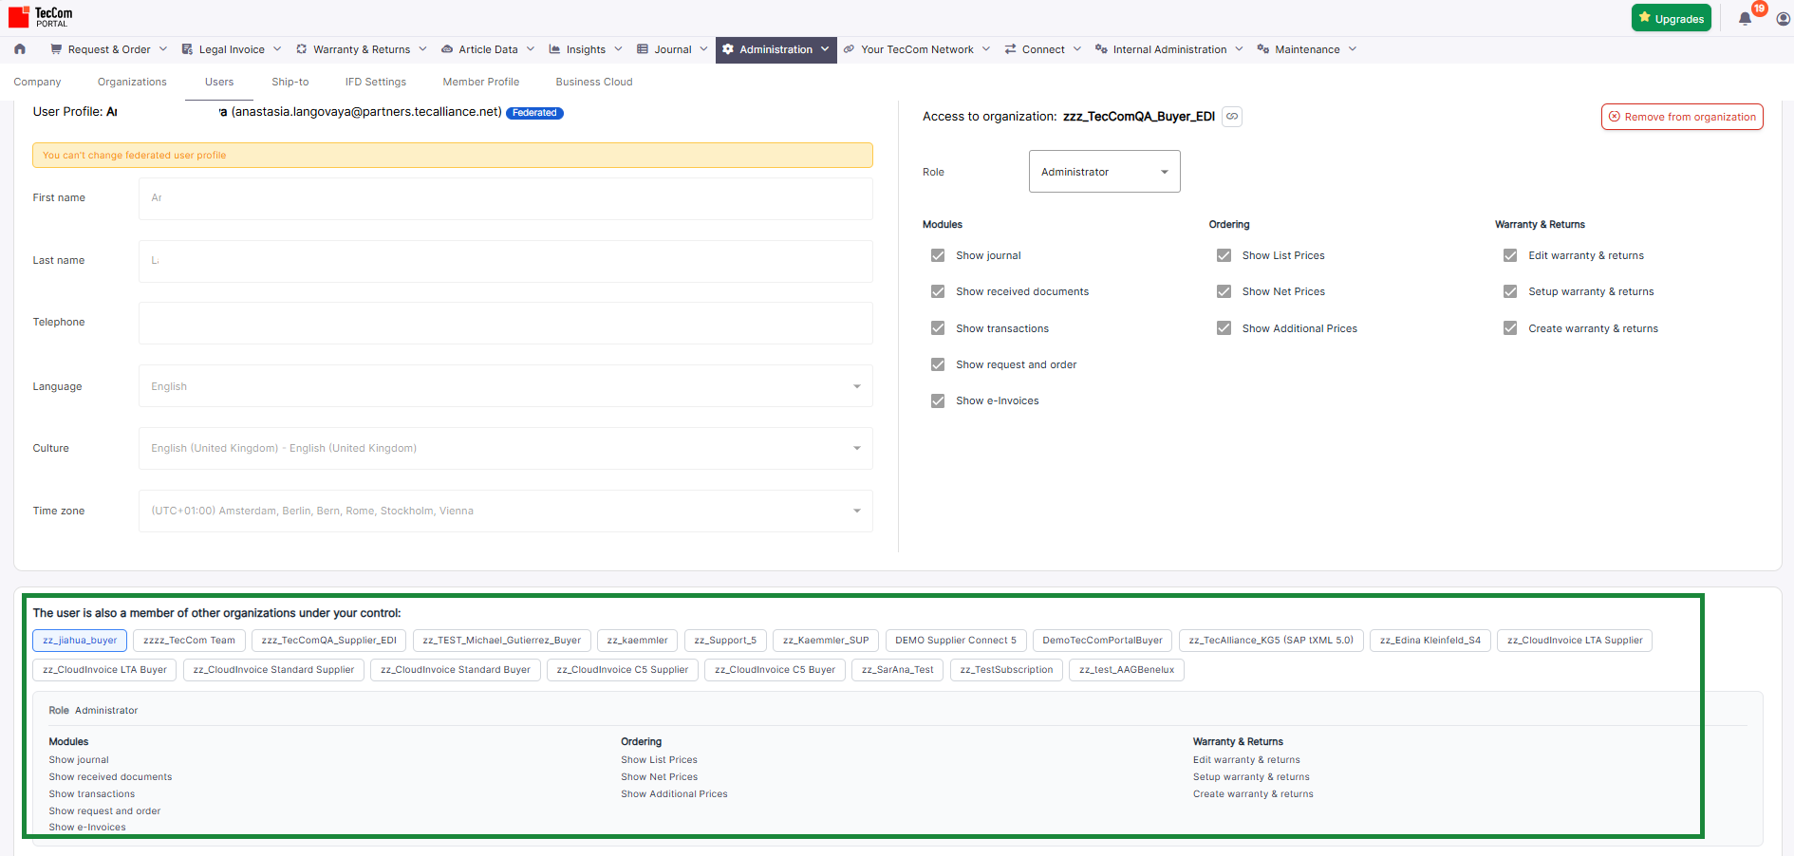Click the First name input field
The image size is (1794, 856).
[x=506, y=198]
